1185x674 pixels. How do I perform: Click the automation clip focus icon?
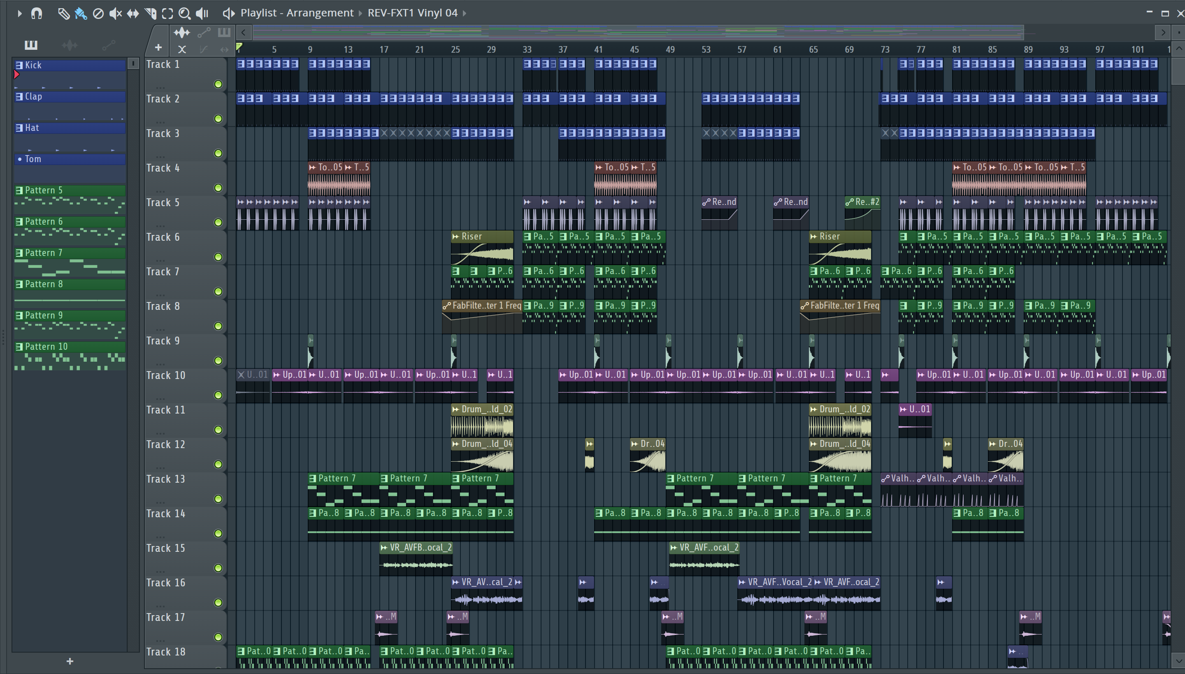[204, 33]
